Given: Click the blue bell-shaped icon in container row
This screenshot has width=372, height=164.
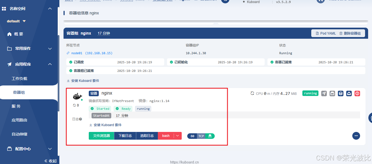Looking at the screenshot, I should click(x=349, y=93).
